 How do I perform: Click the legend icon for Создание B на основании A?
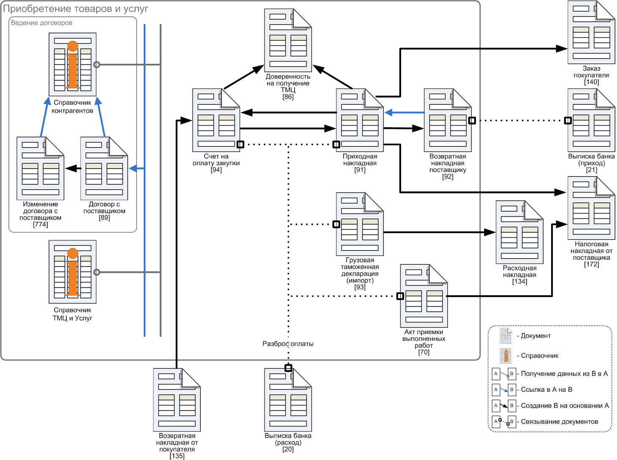coord(504,406)
